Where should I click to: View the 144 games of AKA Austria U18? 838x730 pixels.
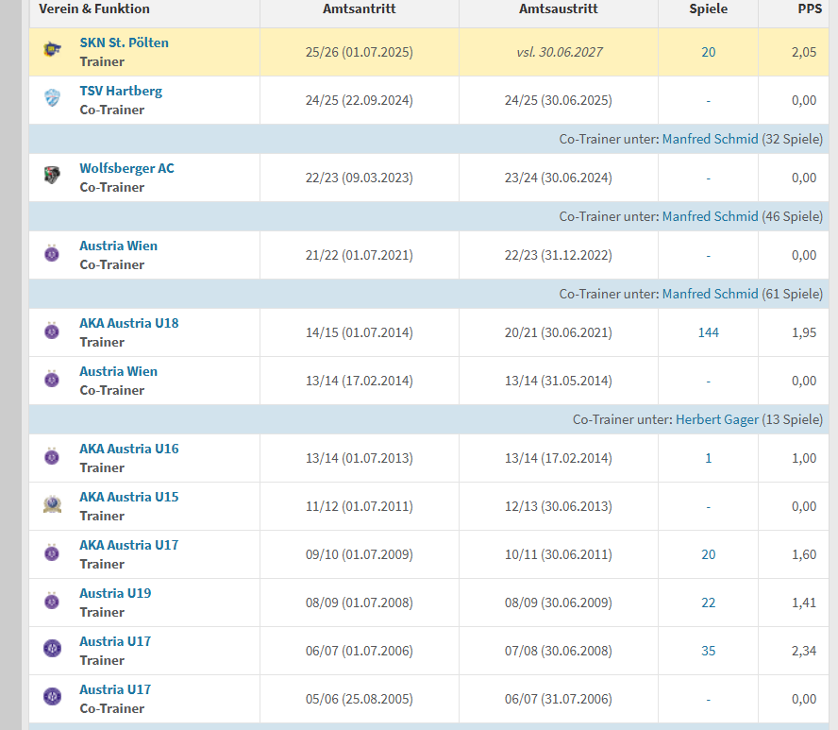click(708, 332)
